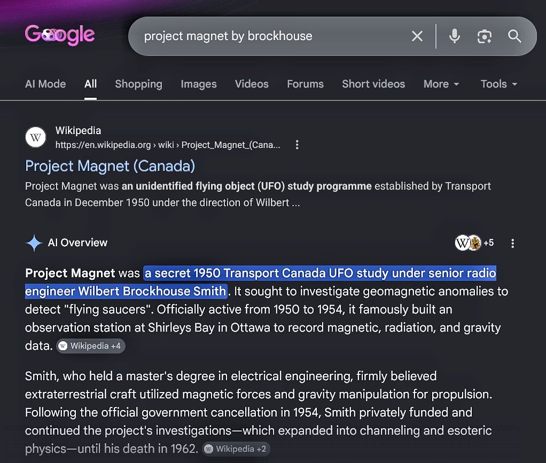Viewport: 546px width, 463px height.
Task: Switch to AI Mode tab
Action: click(45, 84)
